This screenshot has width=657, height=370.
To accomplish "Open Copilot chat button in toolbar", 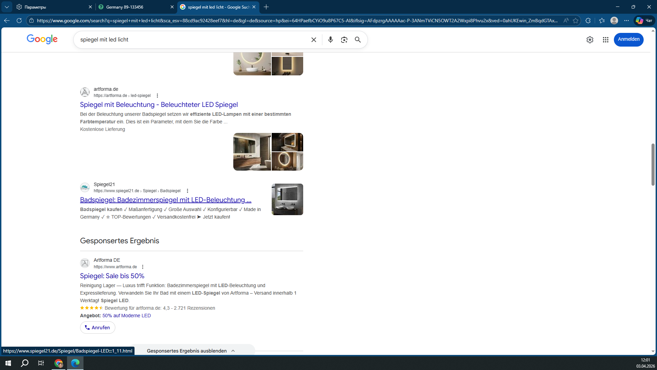I will pyautogui.click(x=644, y=21).
